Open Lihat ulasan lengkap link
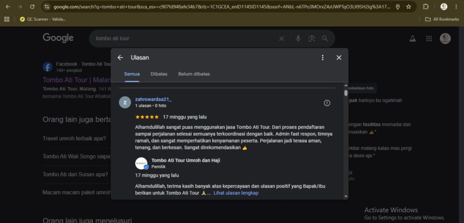The height and width of the screenshot is (223, 464). (236, 193)
